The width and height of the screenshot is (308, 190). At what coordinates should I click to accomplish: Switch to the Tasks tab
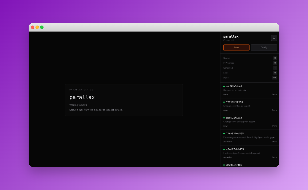[236, 47]
